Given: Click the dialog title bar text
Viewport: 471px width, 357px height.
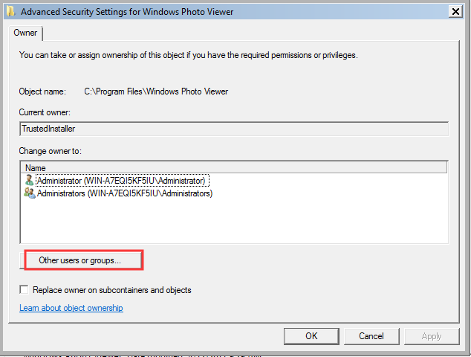Looking at the screenshot, I should [x=127, y=12].
